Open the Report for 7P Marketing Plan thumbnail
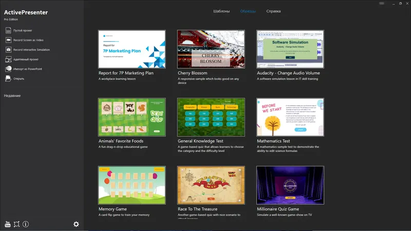Screen dimensions: 411x231 pyautogui.click(x=132, y=49)
